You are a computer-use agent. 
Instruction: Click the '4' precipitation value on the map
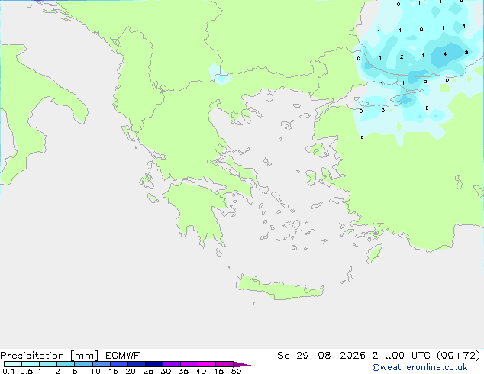point(445,54)
